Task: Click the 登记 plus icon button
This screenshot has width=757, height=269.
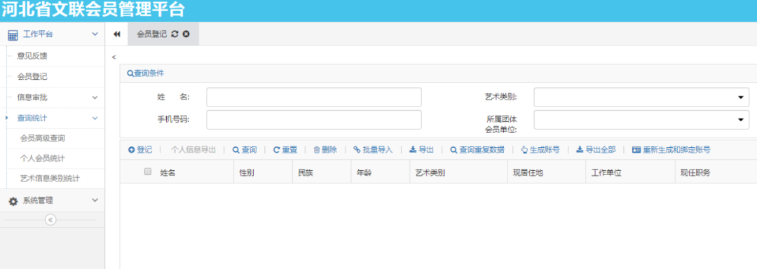Action: pyautogui.click(x=140, y=150)
